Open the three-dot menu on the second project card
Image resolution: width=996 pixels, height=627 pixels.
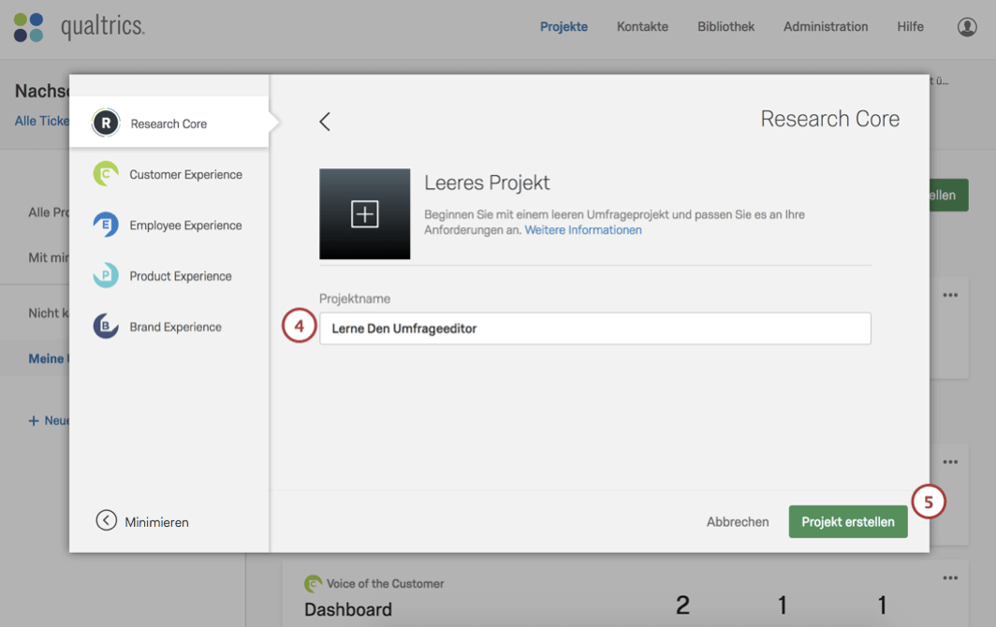(950, 462)
